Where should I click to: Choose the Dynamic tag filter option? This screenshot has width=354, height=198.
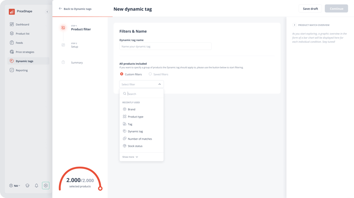point(142,131)
